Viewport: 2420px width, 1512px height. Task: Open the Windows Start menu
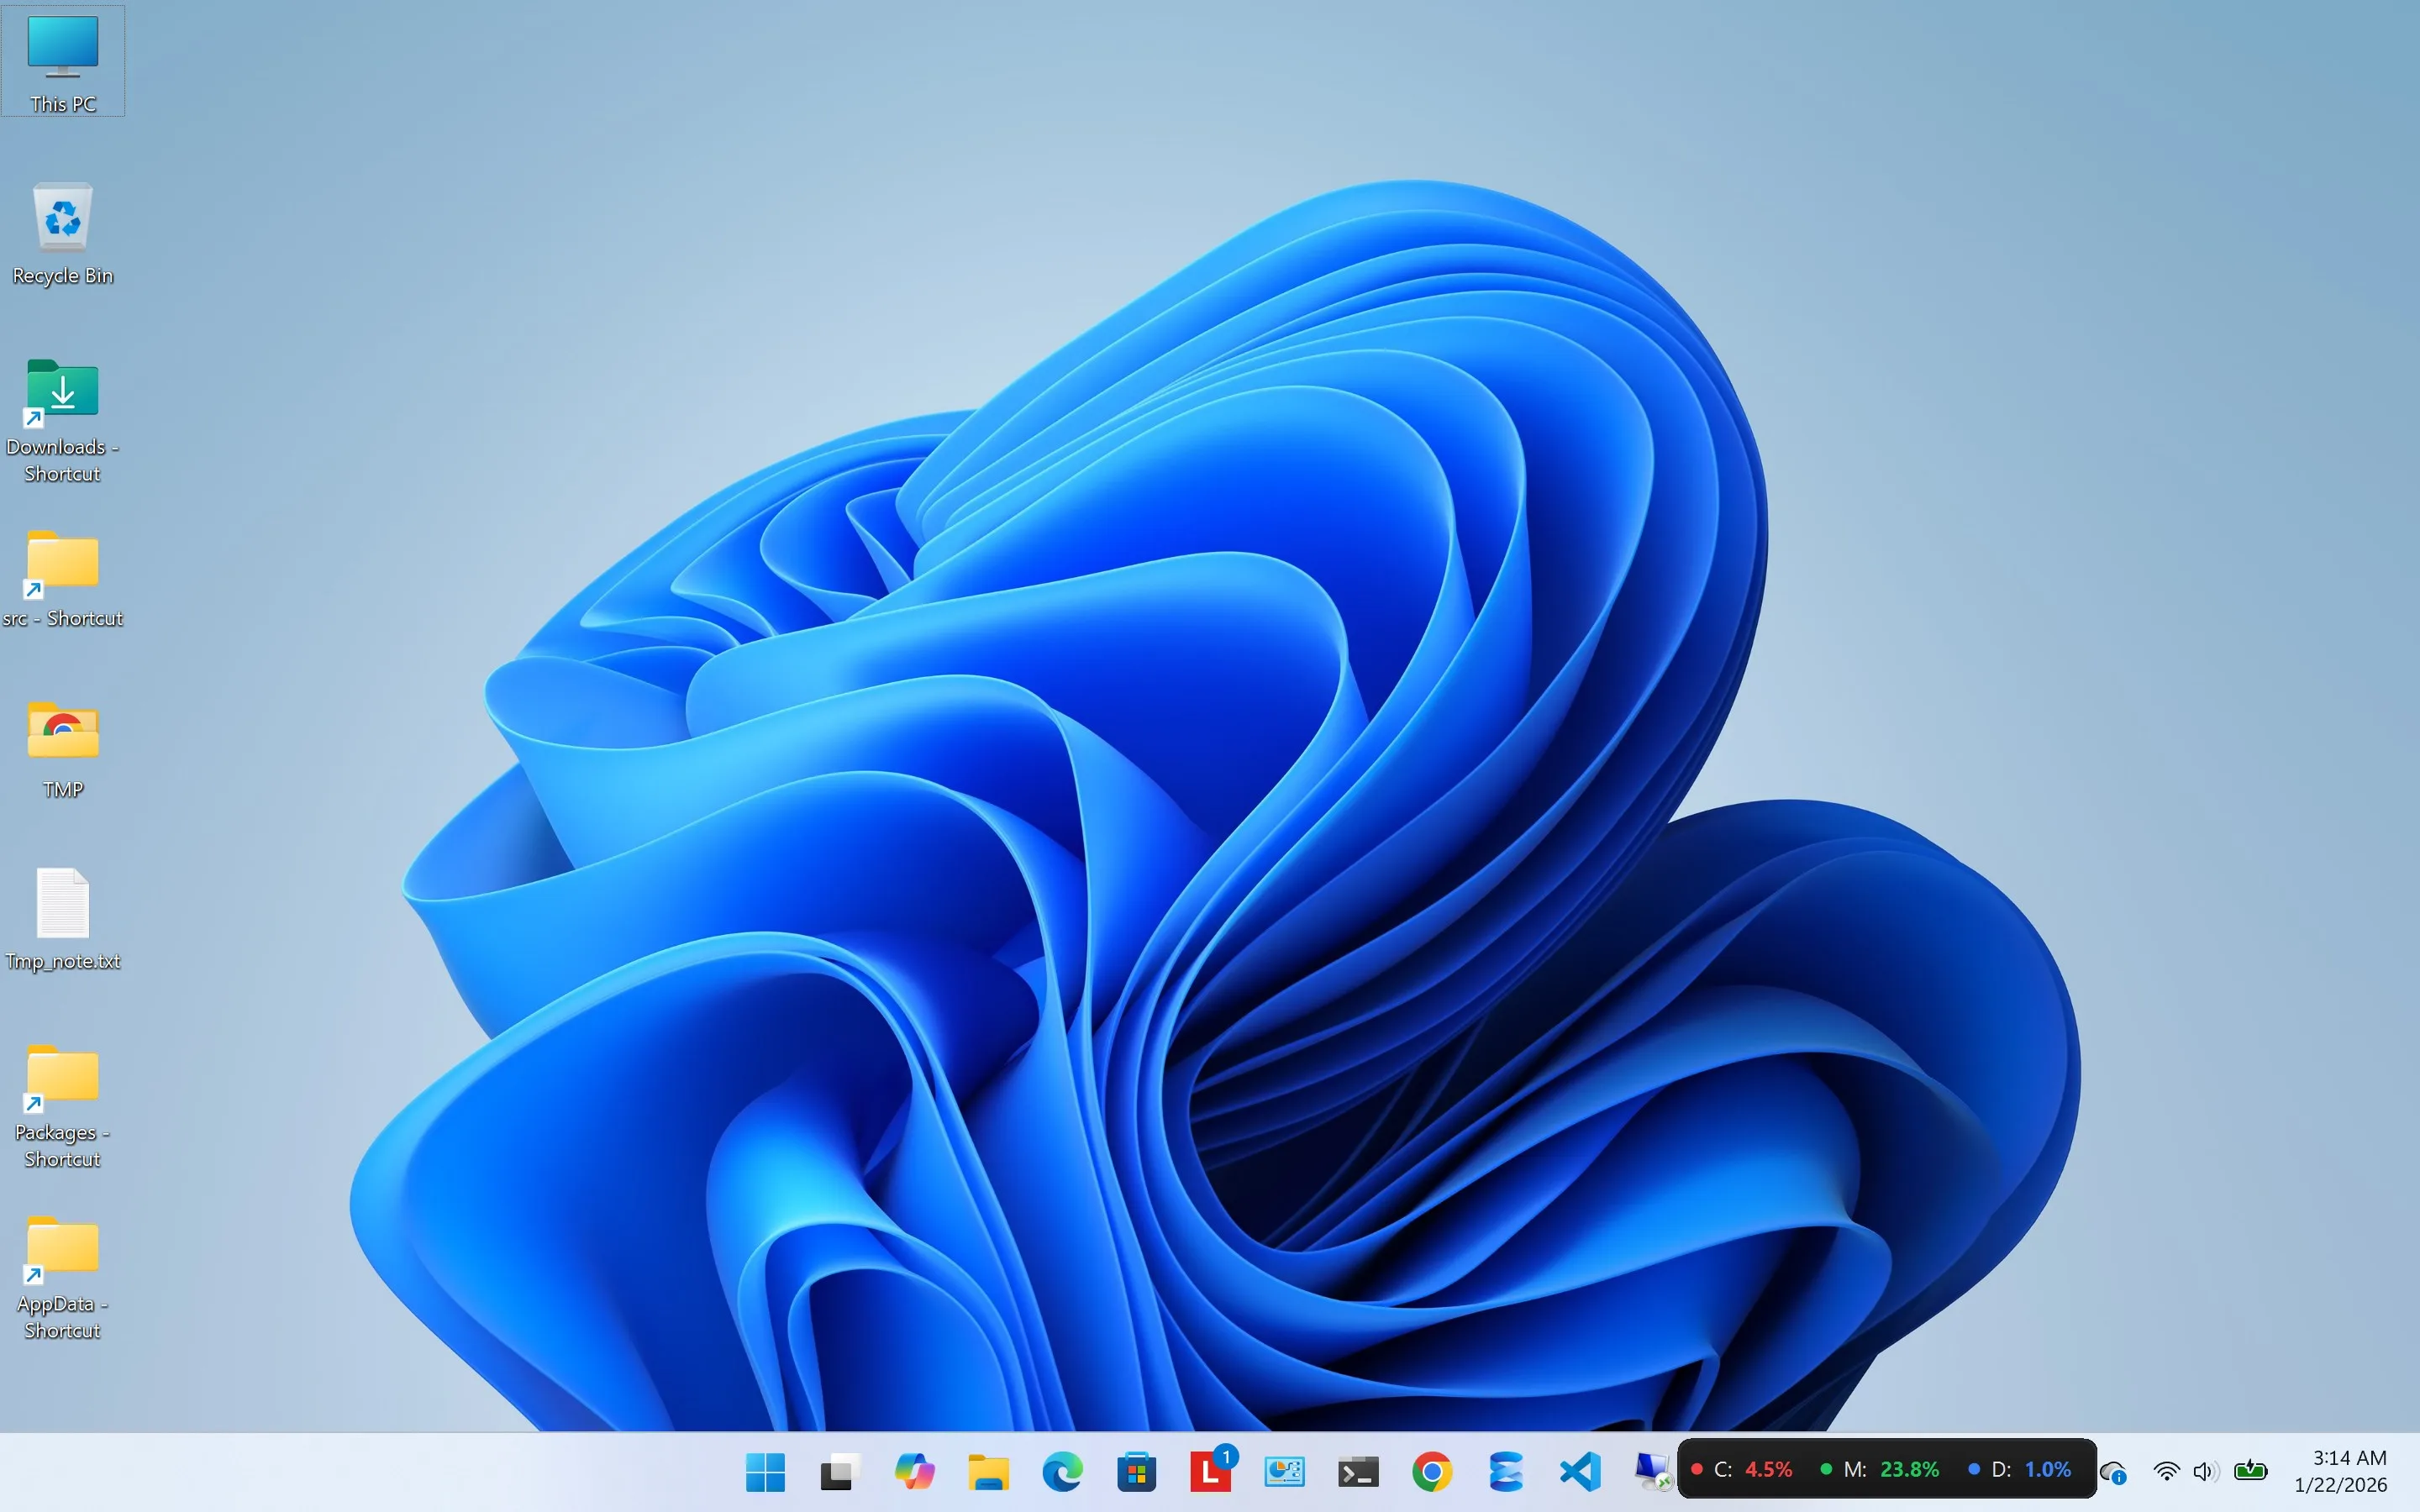click(x=765, y=1471)
